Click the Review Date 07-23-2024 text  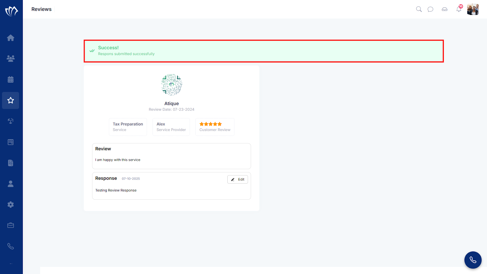click(171, 110)
